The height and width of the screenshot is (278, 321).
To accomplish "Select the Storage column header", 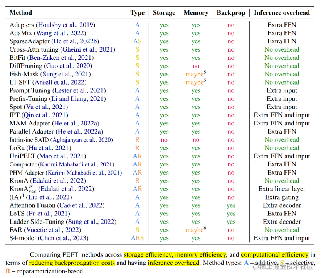I will click(164, 13).
